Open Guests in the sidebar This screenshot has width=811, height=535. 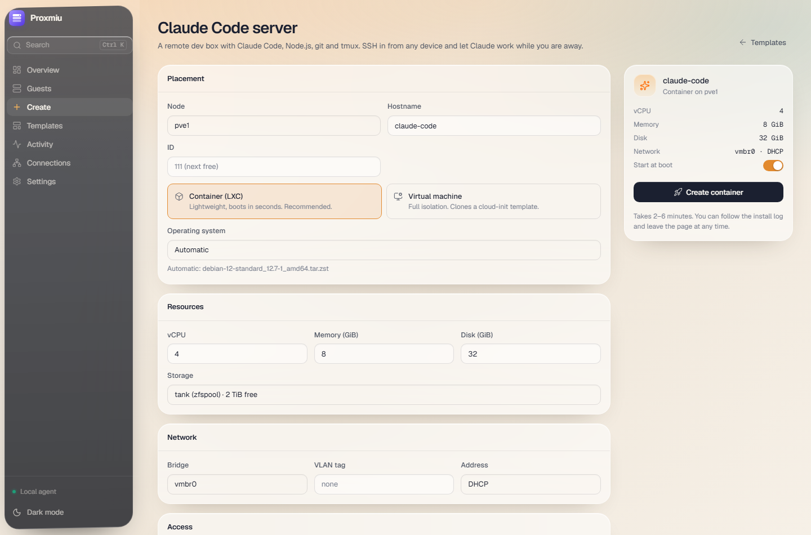coord(69,88)
